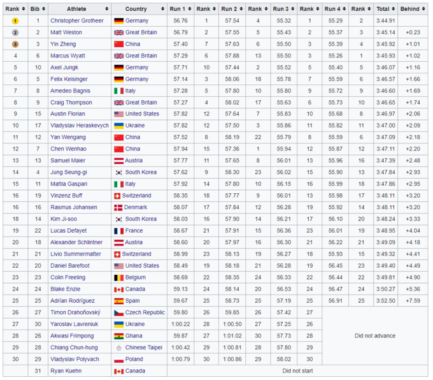Follow the Akwasi Frimpong link
The height and width of the screenshot is (380, 433).
coord(73,337)
